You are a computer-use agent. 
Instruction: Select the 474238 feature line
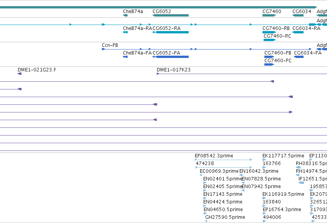(224, 167)
